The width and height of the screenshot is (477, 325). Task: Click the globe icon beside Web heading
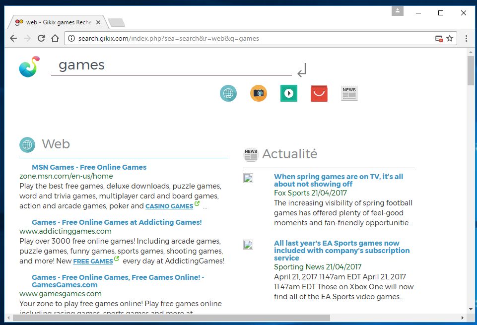(x=27, y=145)
